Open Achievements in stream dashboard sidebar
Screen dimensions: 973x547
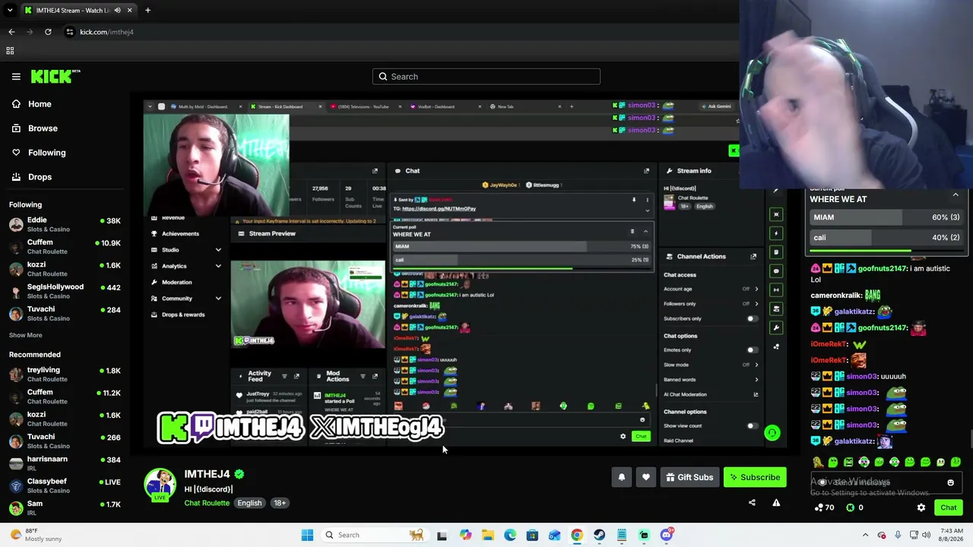tap(180, 234)
